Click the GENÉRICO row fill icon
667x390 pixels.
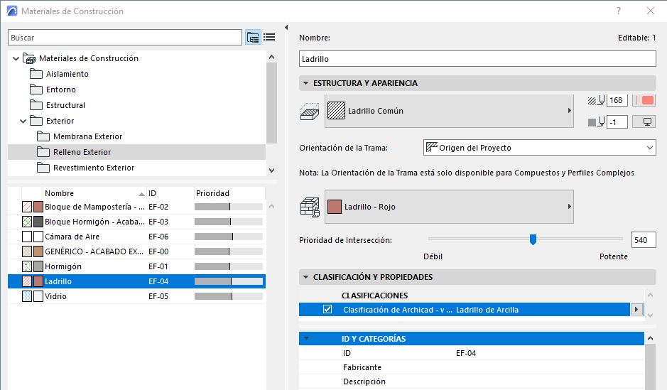click(x=27, y=251)
